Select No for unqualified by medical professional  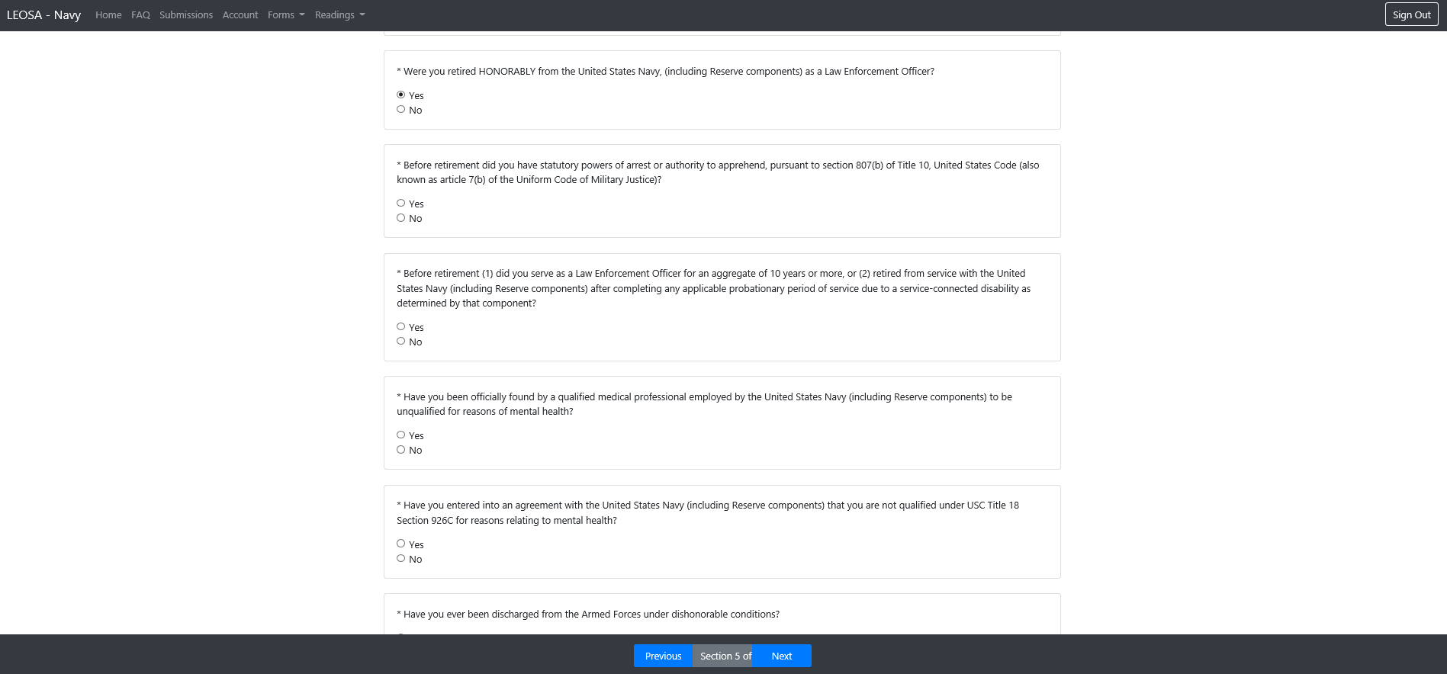pos(401,450)
